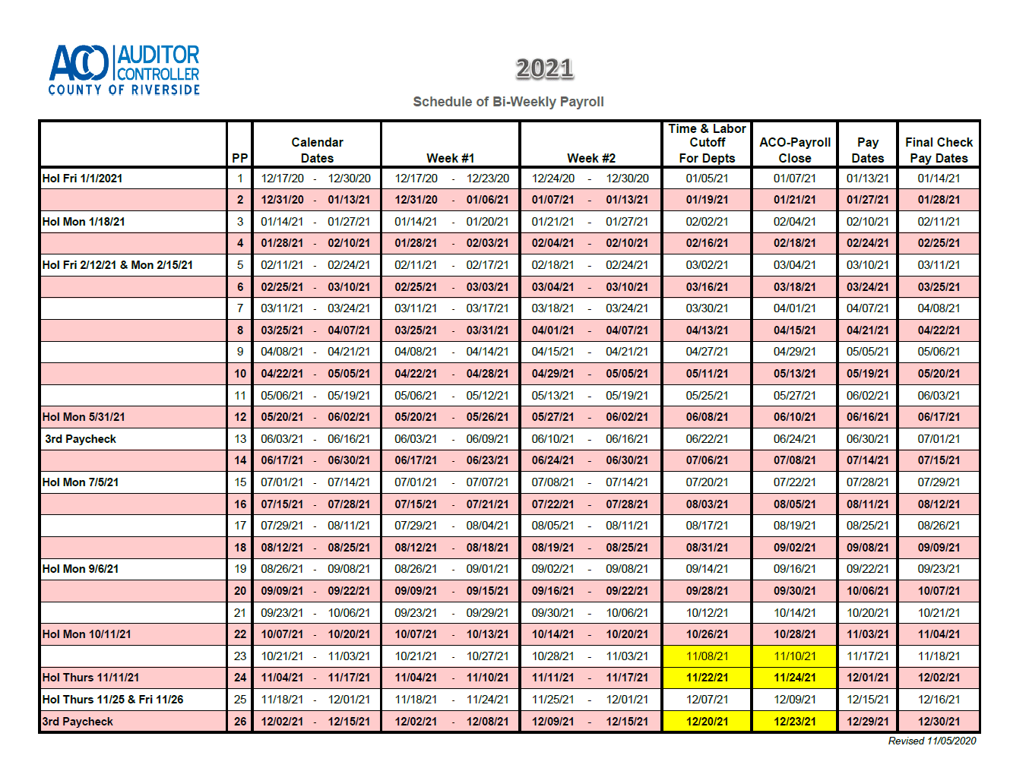
Task: Click the yellow 11/24/21 payroll close cell
Action: (x=795, y=678)
